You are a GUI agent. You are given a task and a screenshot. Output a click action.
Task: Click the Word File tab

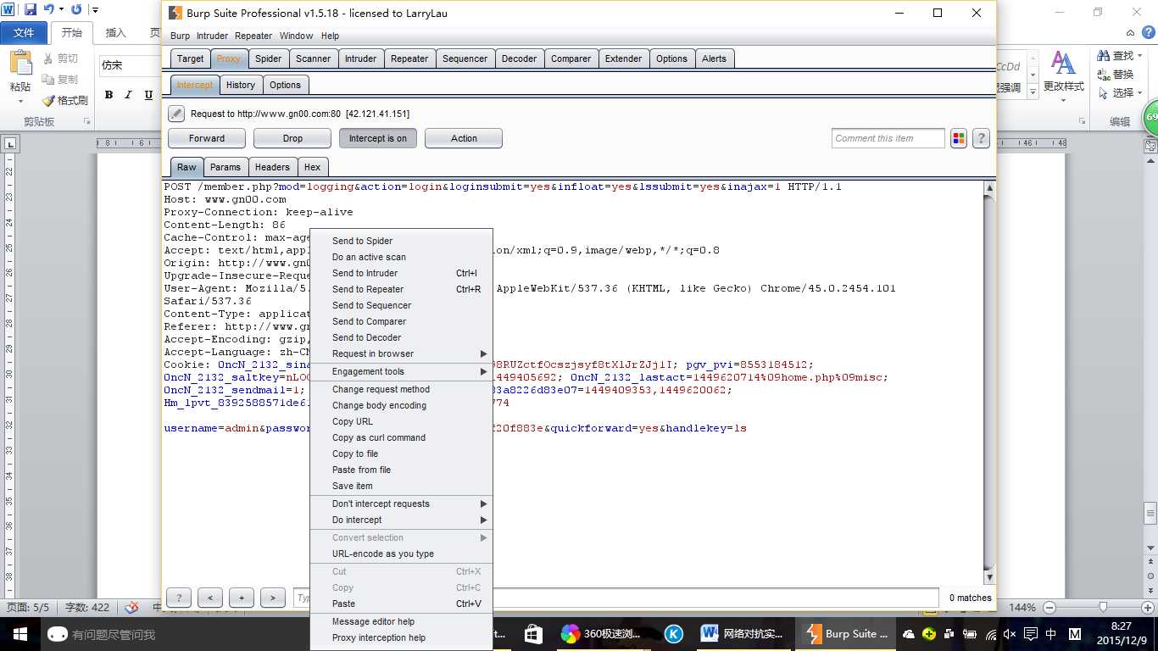click(x=24, y=32)
